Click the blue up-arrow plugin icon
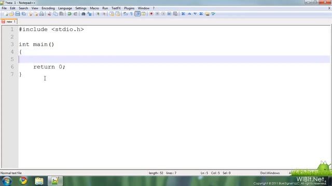The image size is (332, 186). (x=189, y=14)
